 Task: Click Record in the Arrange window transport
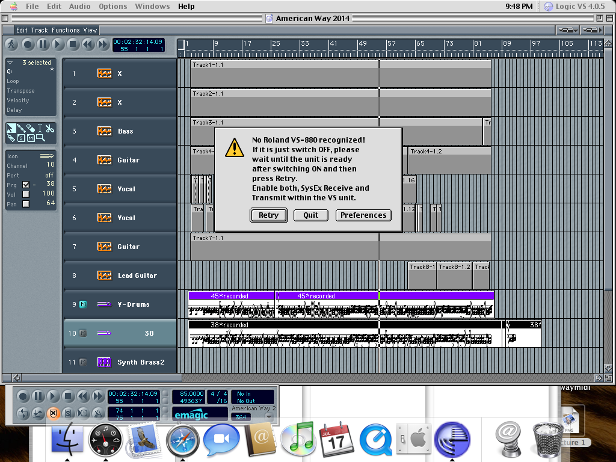point(28,45)
